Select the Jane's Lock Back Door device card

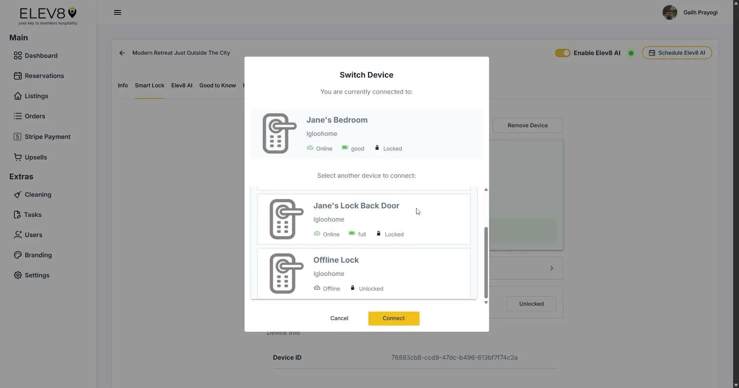(363, 219)
